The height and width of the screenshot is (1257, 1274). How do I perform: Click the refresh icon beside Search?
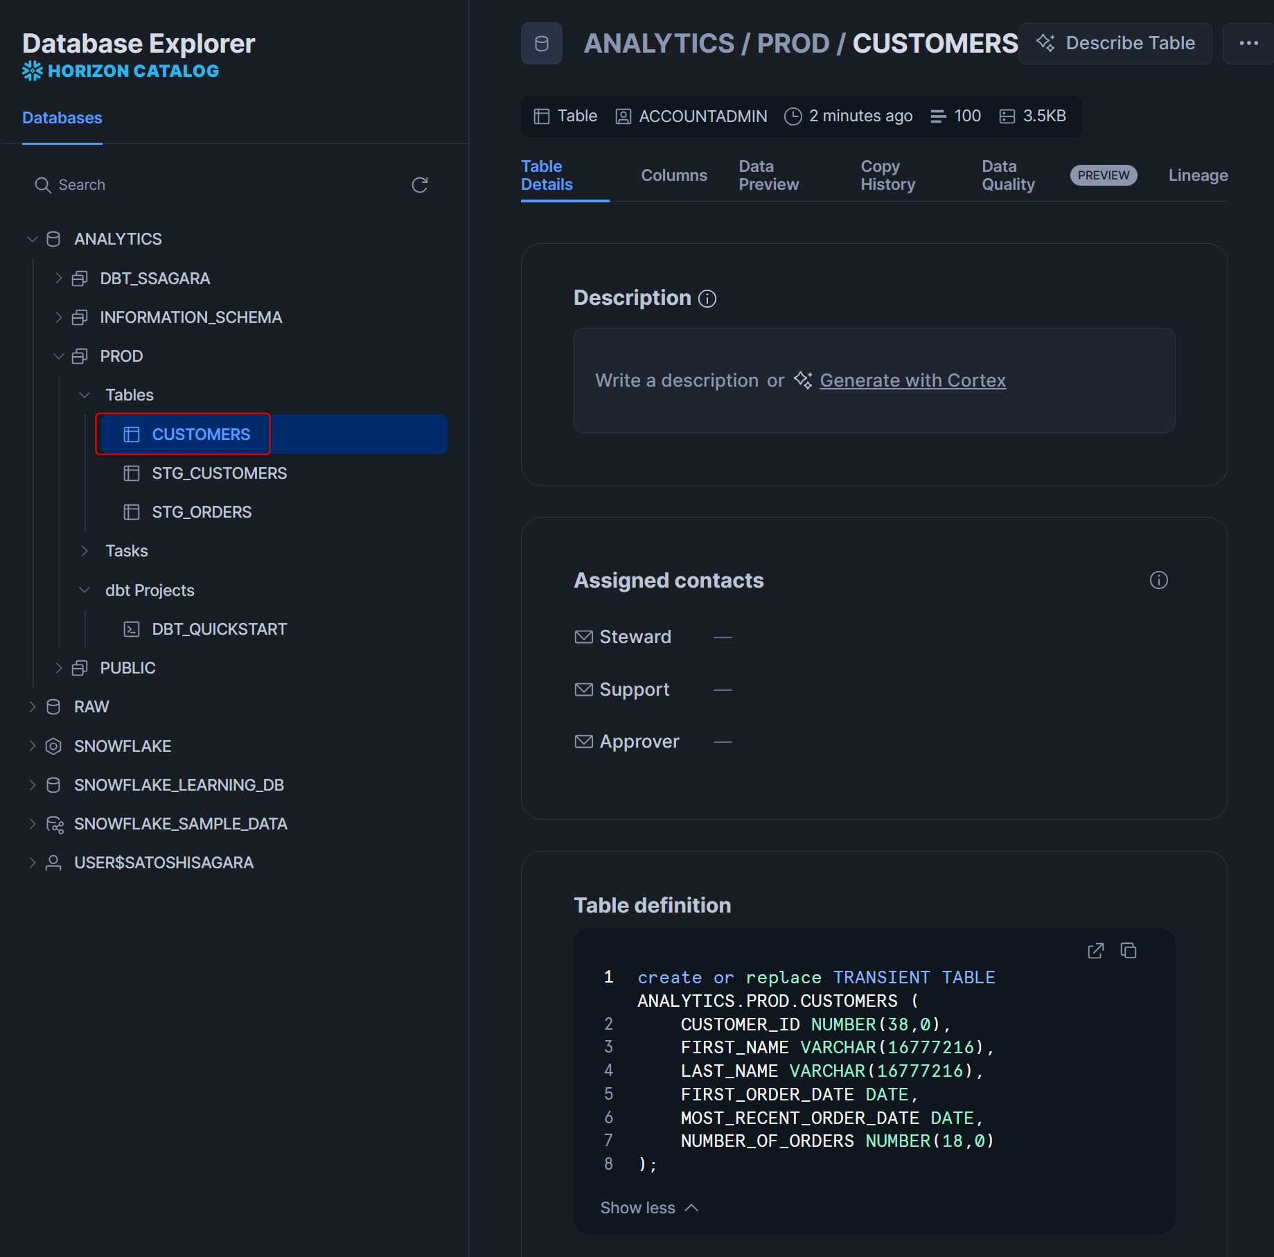[x=419, y=185]
